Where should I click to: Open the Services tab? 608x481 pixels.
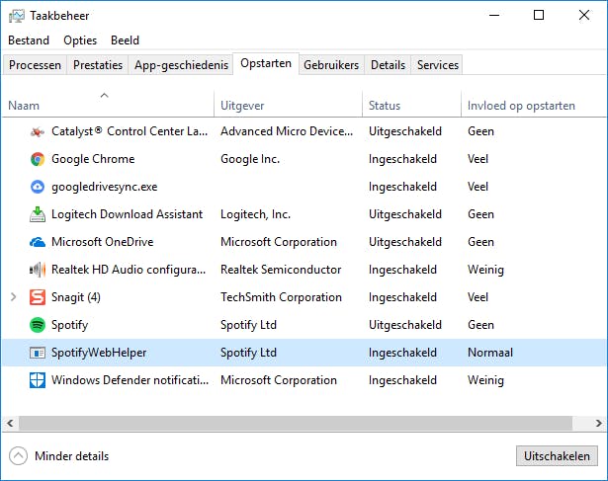point(437,65)
